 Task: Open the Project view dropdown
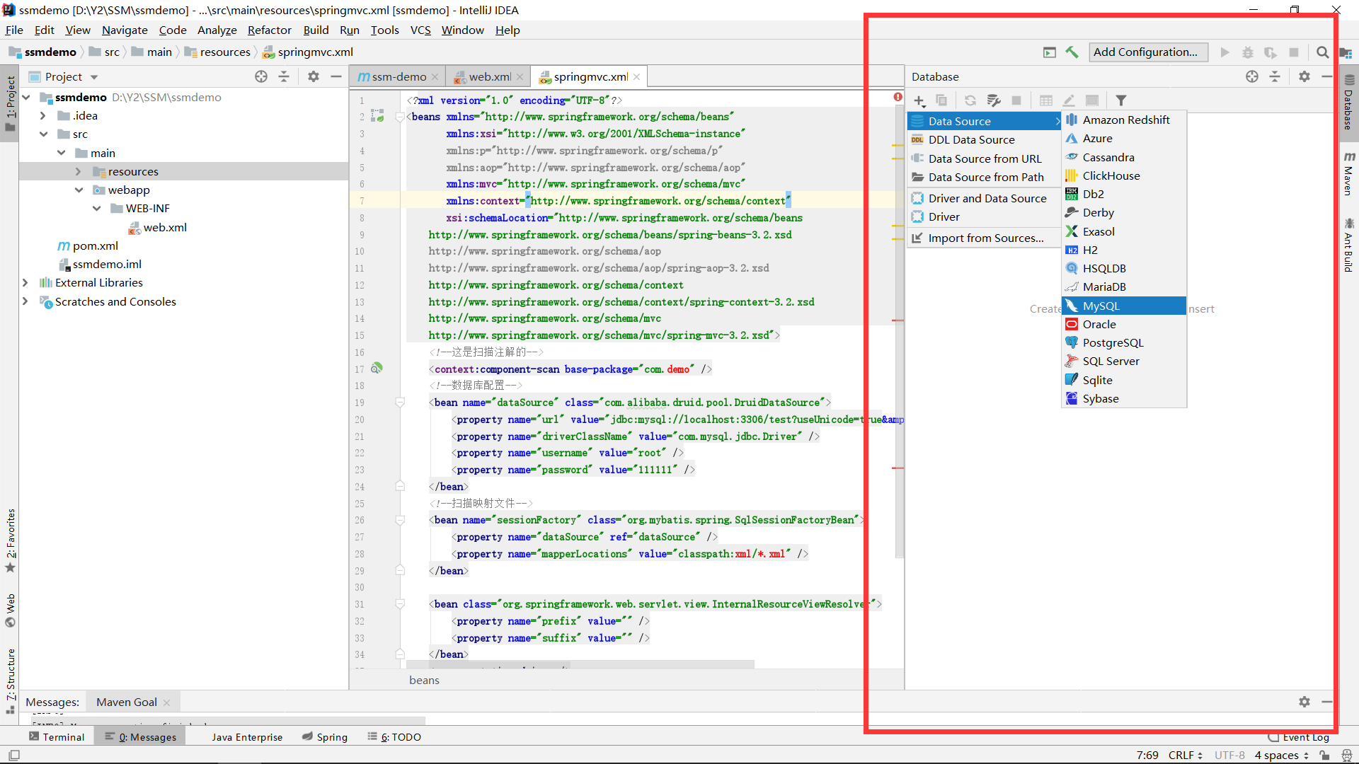click(x=94, y=77)
